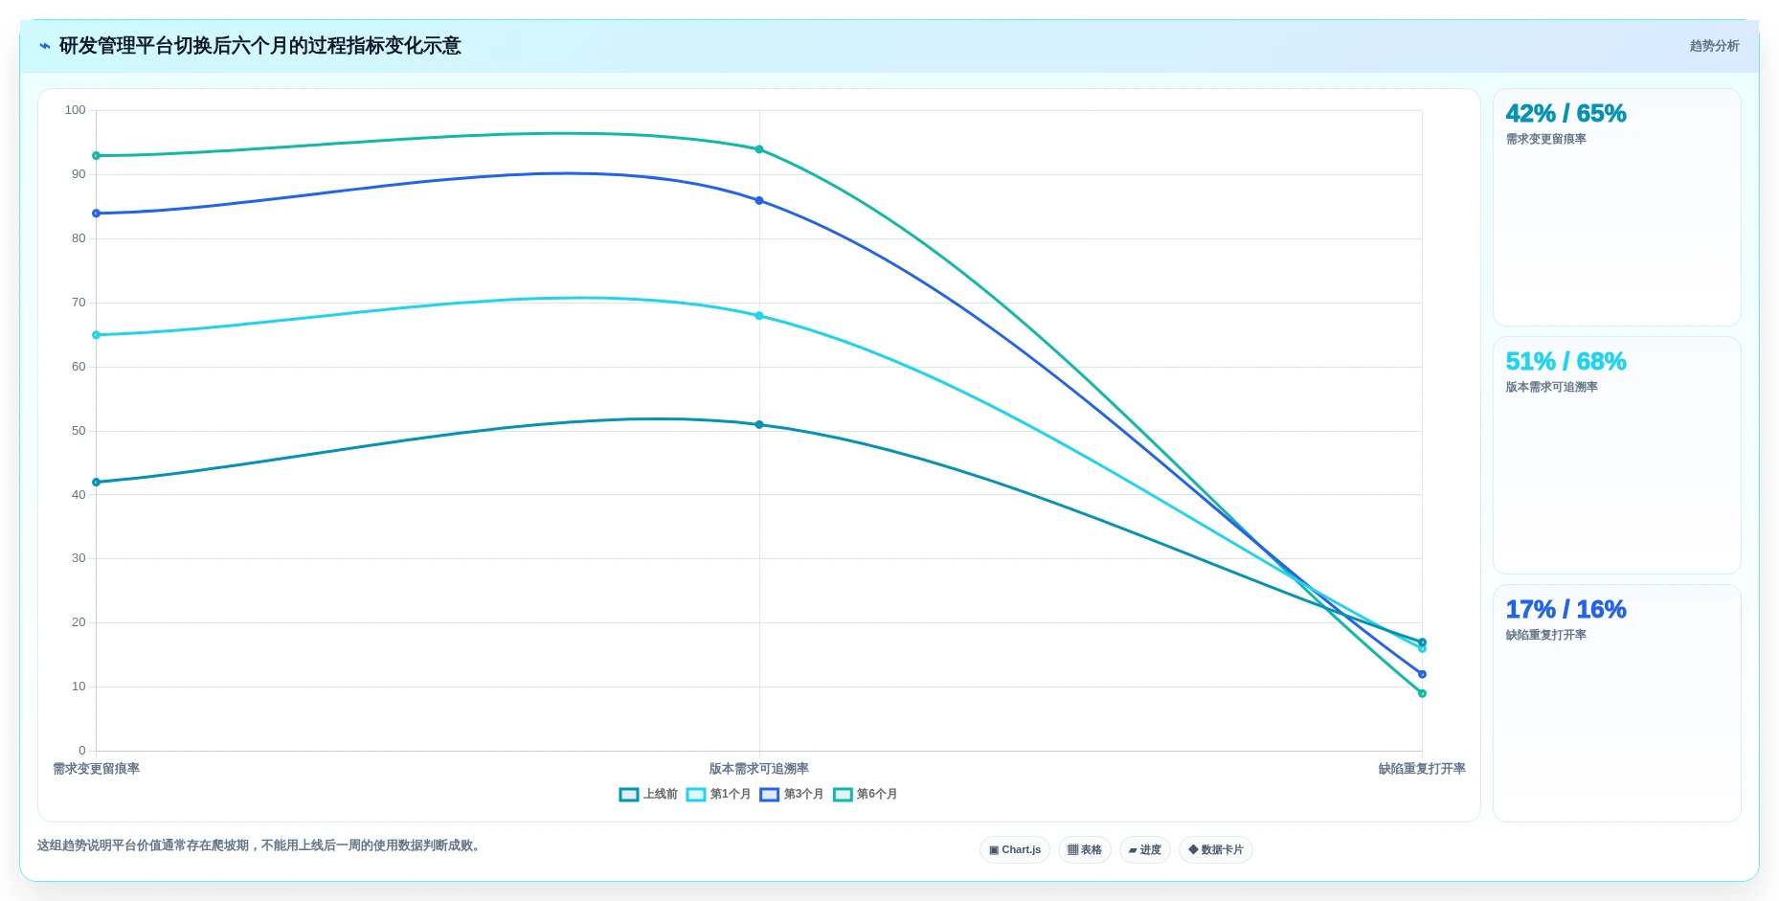
Task: Click the 表格 tag
Action: pos(1085,850)
